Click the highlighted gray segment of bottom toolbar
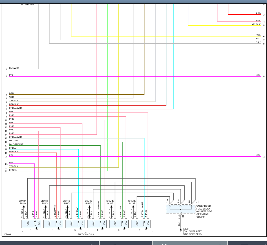The width and height of the screenshot is (267, 245). pos(190,243)
